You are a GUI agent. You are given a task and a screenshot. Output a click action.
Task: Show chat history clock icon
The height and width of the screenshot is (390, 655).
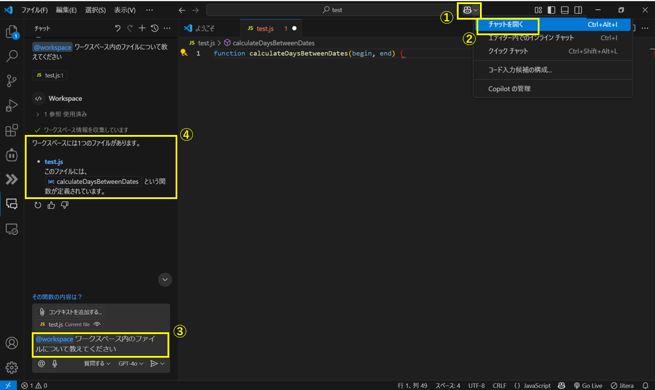click(x=155, y=28)
